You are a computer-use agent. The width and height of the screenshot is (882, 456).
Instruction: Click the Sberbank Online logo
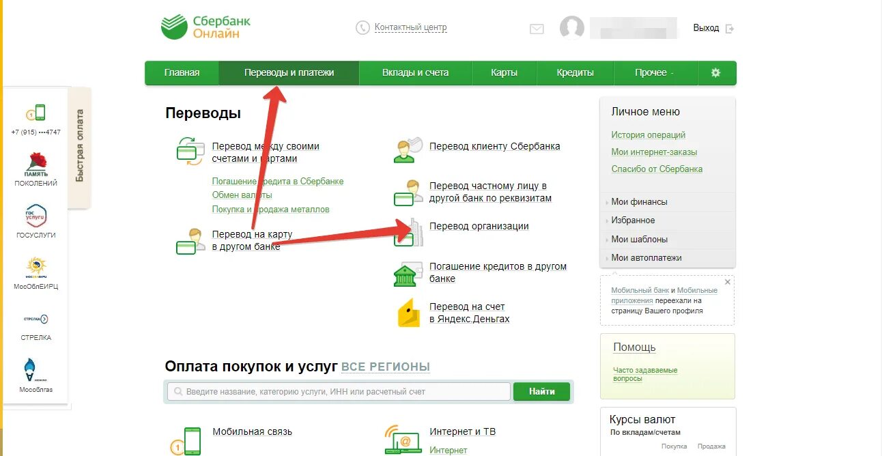pyautogui.click(x=205, y=27)
